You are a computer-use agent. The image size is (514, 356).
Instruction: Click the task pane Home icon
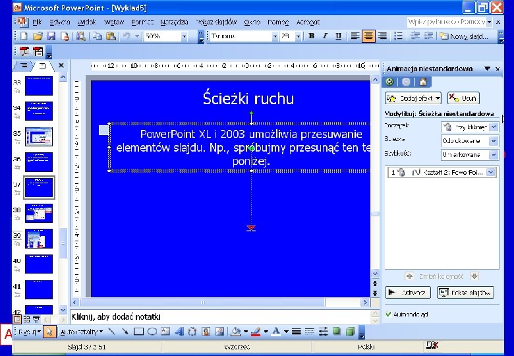point(423,82)
